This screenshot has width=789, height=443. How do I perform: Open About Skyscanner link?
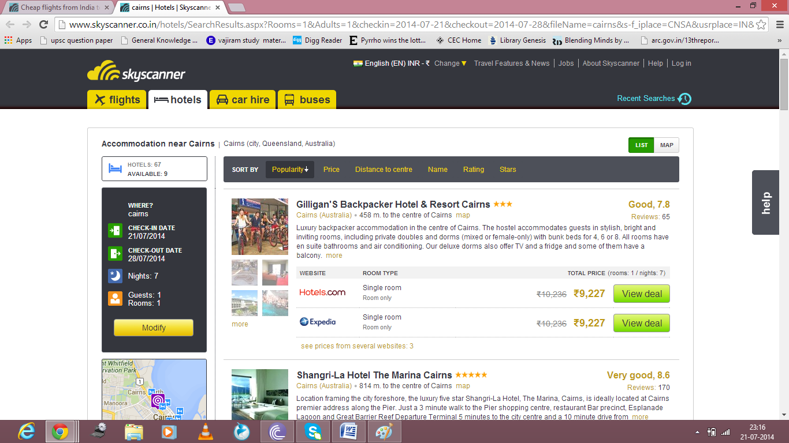coord(611,63)
